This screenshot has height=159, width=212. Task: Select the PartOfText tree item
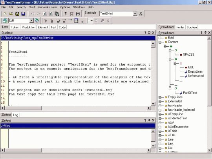point(190,93)
